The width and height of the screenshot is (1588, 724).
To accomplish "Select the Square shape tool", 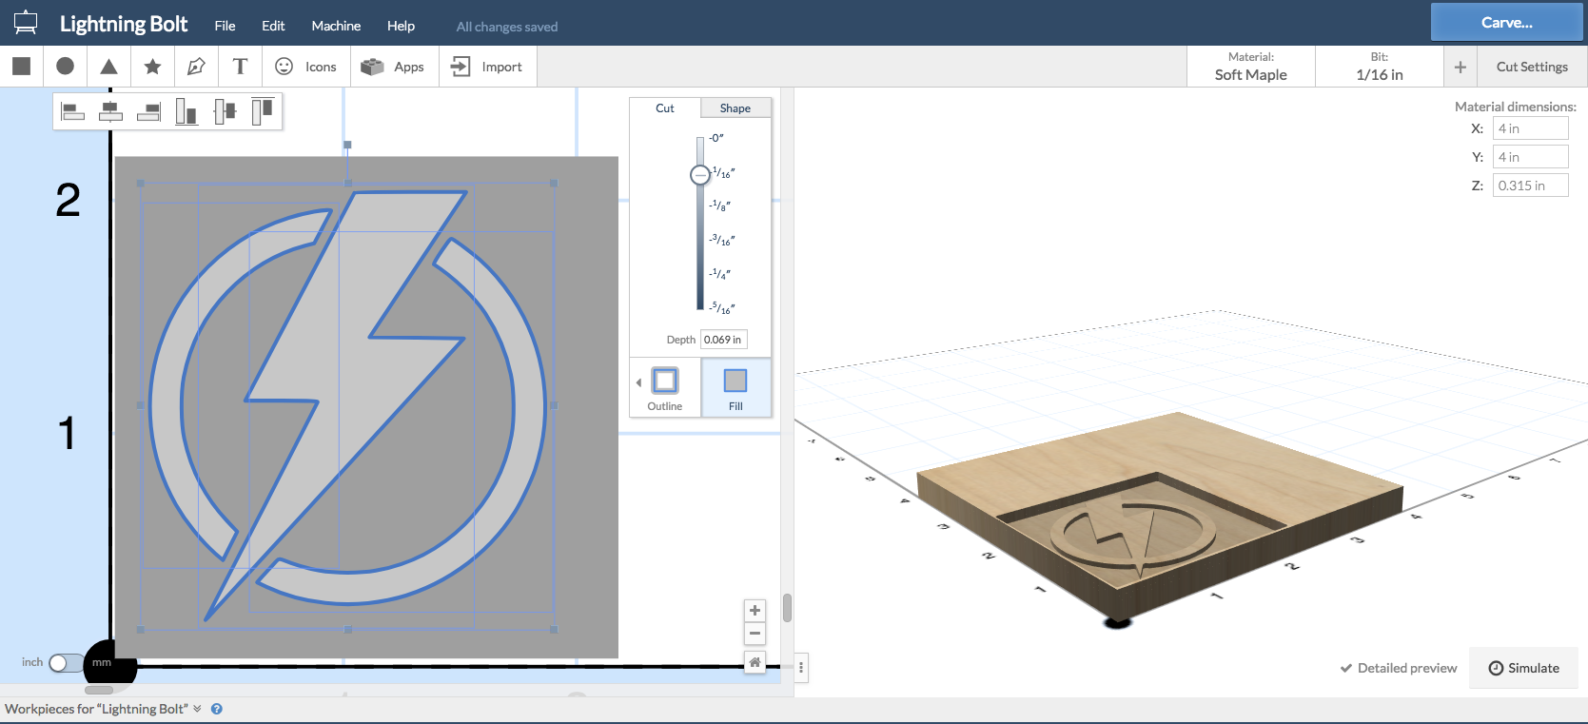I will tap(21, 66).
